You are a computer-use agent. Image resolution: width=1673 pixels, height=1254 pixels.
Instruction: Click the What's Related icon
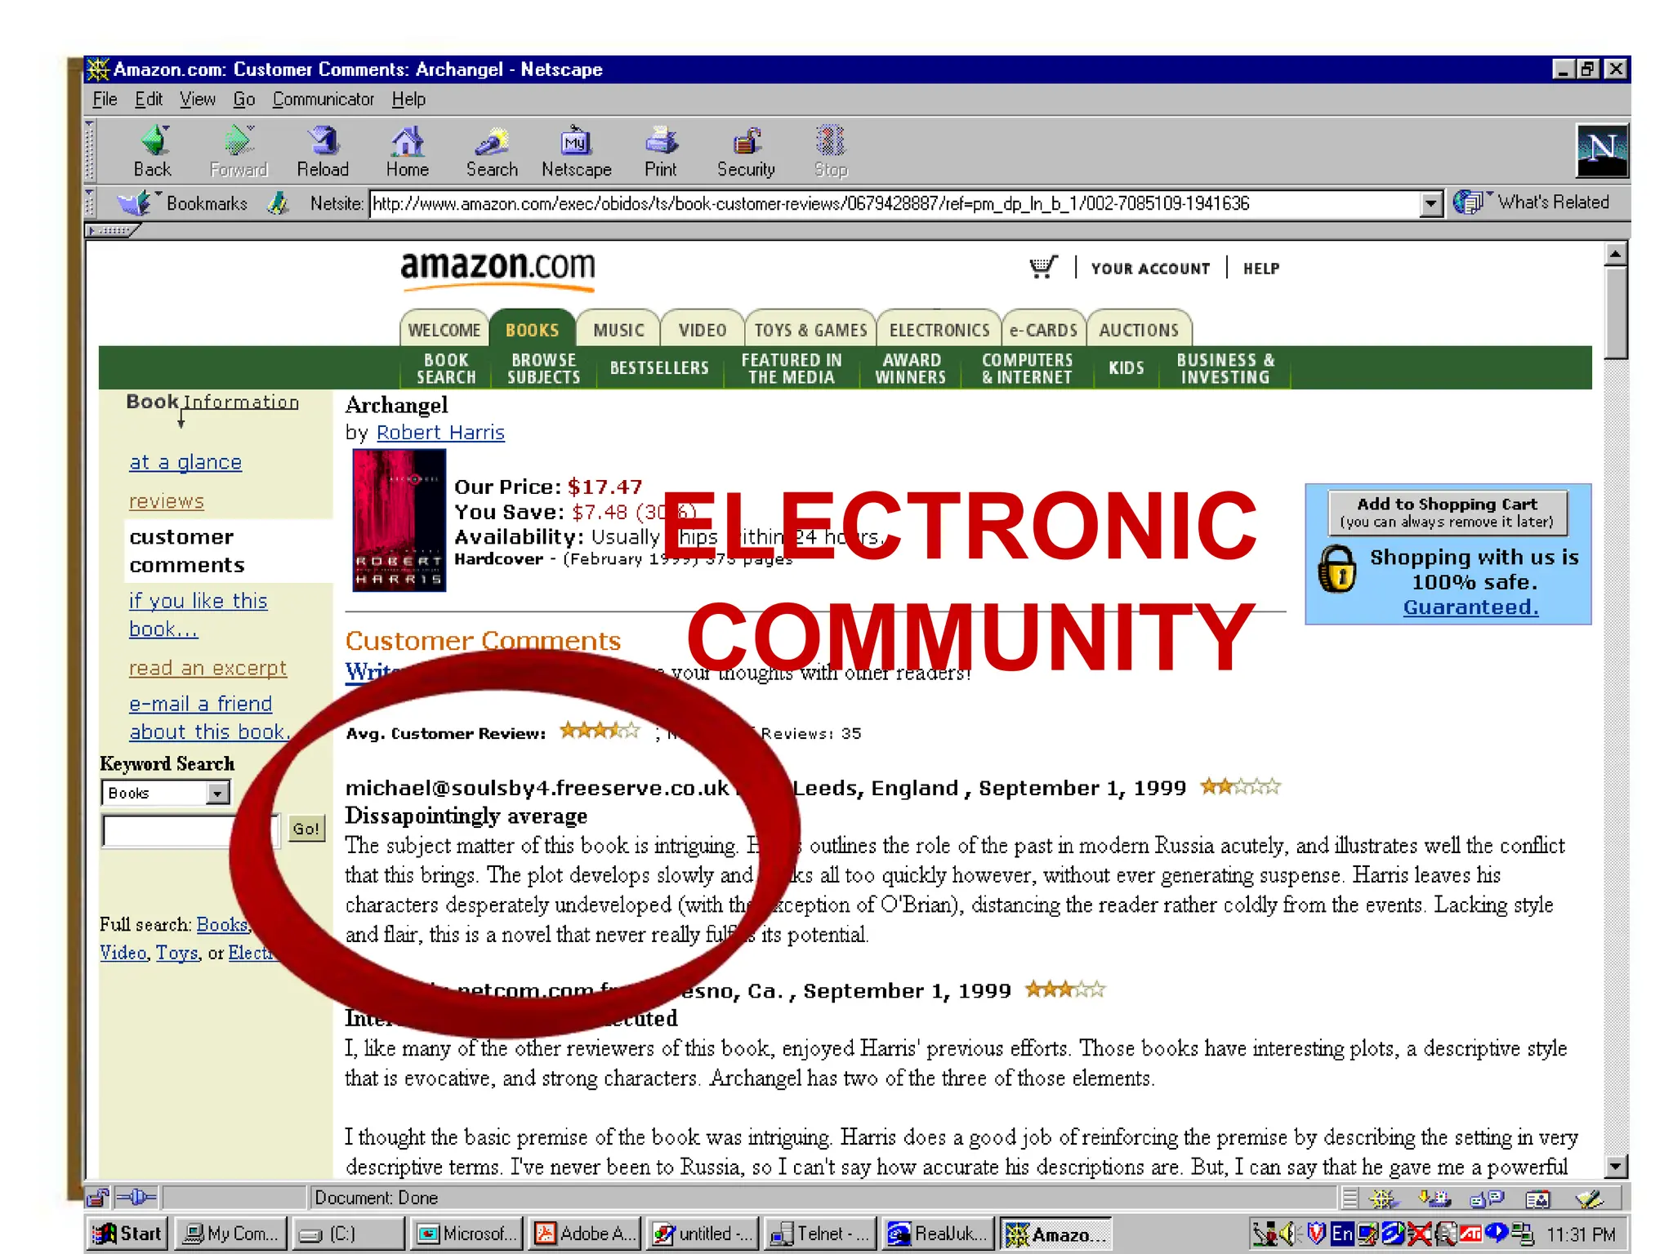(x=1470, y=202)
